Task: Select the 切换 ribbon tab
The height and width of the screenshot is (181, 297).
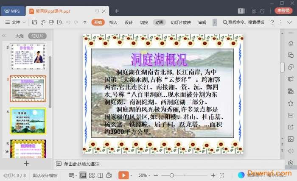Action: click(x=144, y=22)
